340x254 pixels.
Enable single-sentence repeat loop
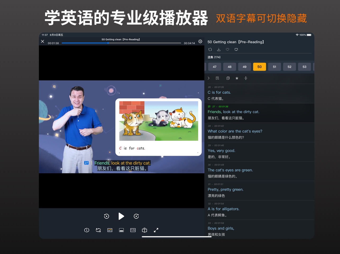click(x=87, y=230)
